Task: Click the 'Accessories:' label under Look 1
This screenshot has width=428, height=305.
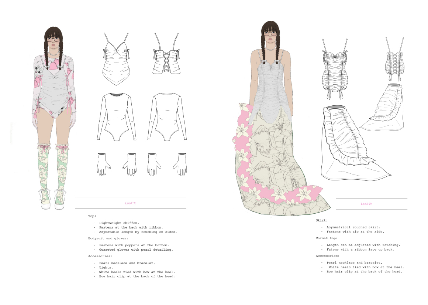Action: [100, 256]
